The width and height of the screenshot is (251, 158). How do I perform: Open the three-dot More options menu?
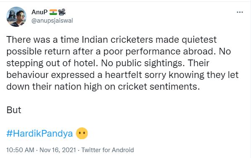click(240, 12)
